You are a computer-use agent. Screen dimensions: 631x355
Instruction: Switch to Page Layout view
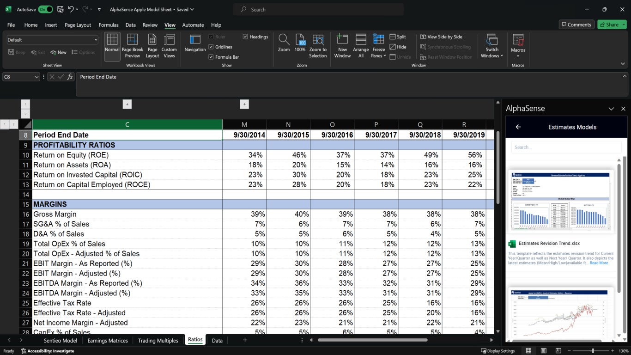[x=152, y=46]
